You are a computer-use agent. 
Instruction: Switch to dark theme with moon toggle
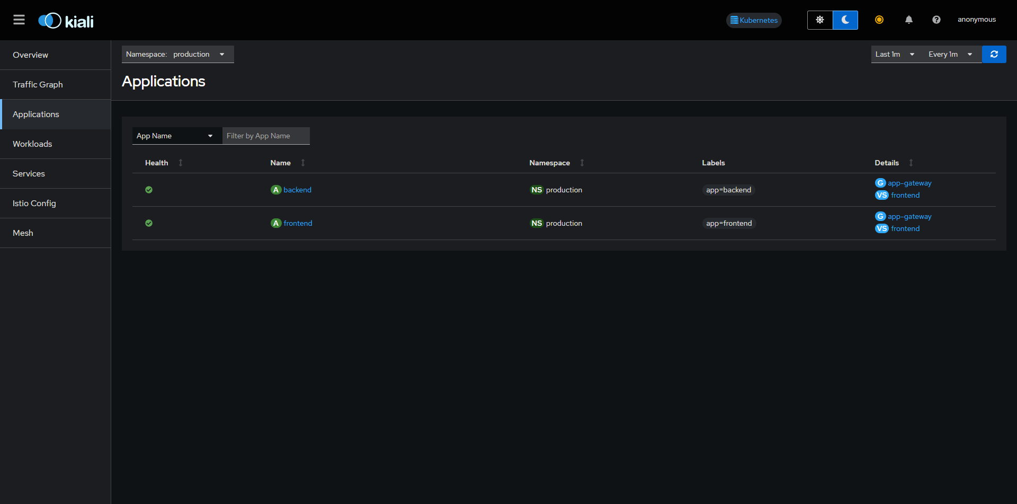(845, 20)
